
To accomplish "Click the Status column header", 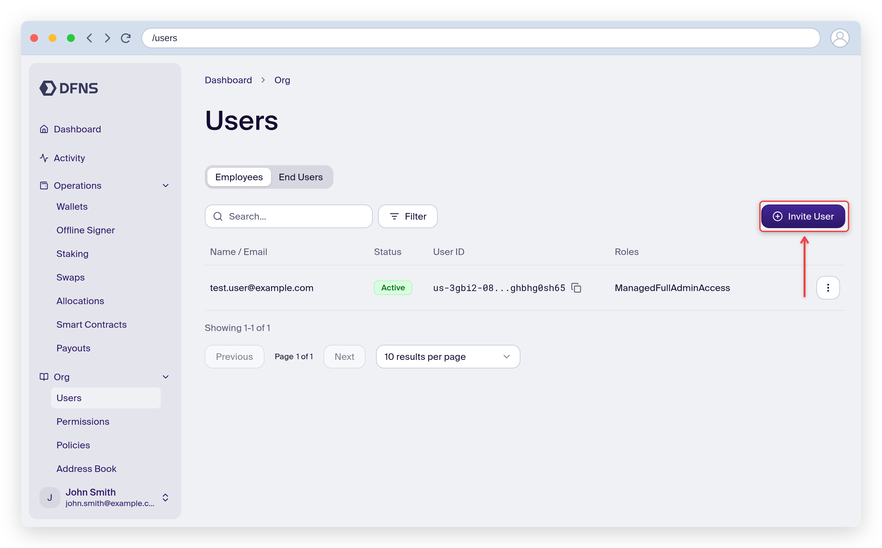I will tap(388, 251).
